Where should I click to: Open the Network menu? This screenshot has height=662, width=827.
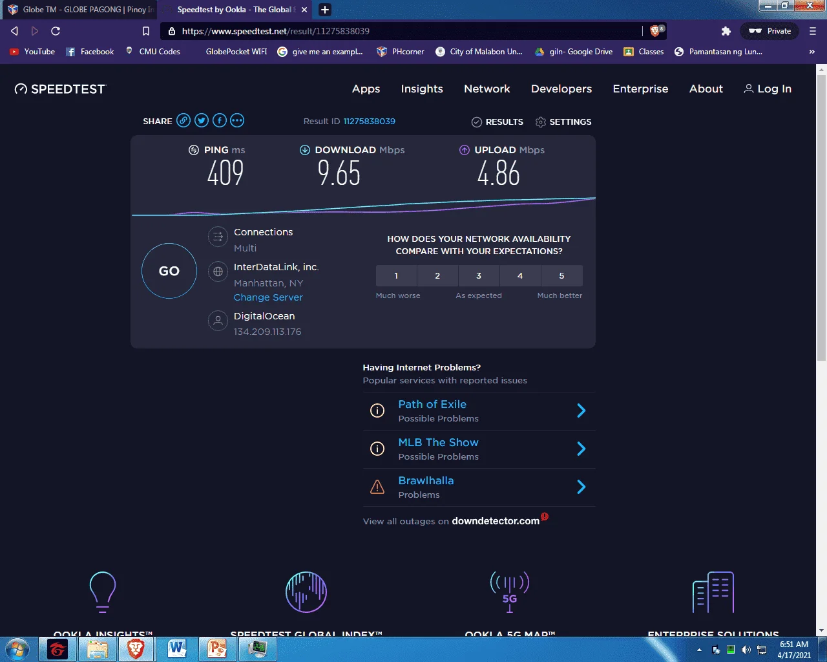point(487,89)
